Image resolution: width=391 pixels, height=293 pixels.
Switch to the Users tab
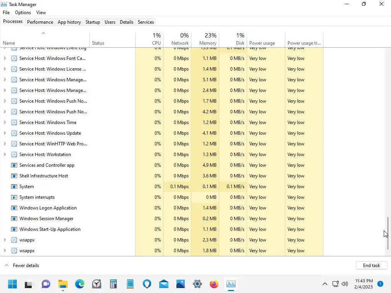[x=110, y=22]
